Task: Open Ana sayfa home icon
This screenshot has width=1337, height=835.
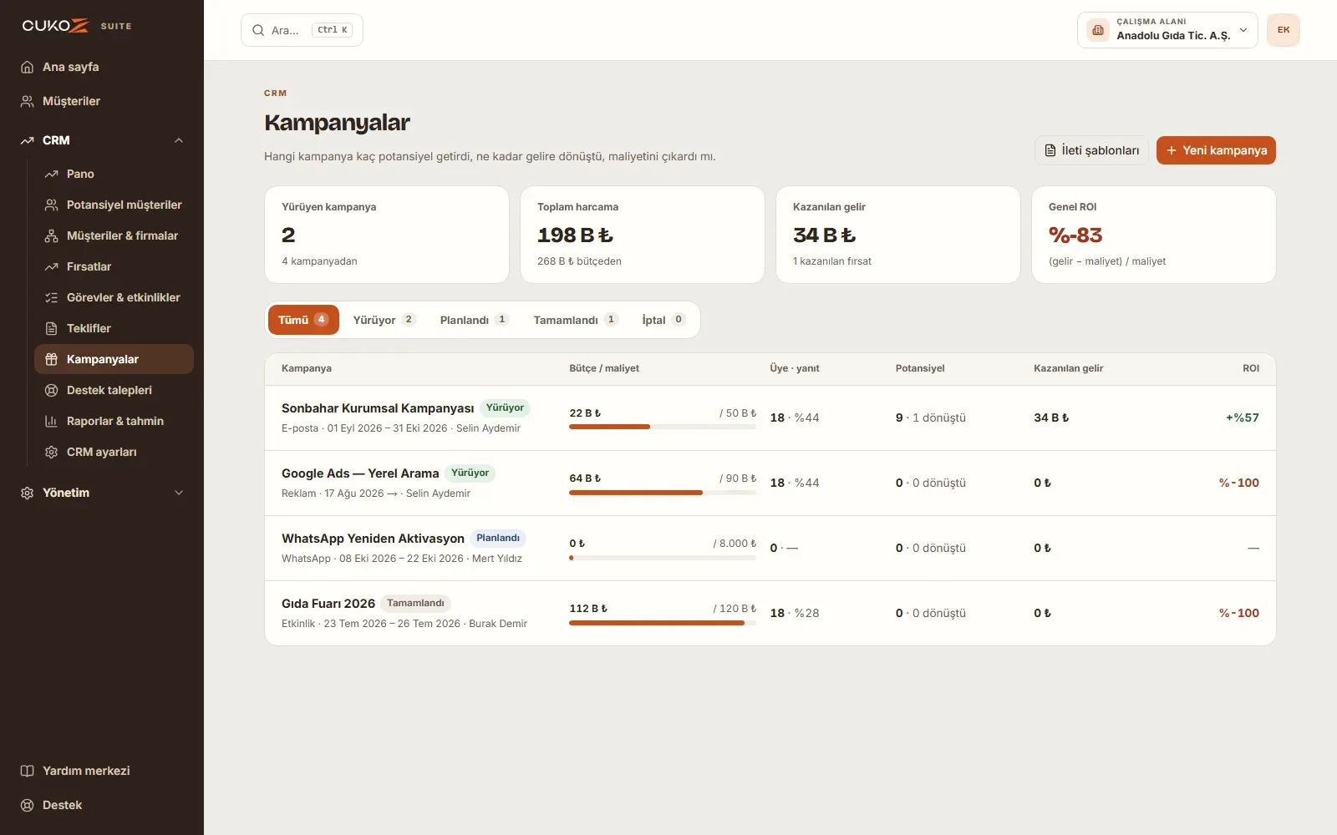Action: [x=27, y=67]
